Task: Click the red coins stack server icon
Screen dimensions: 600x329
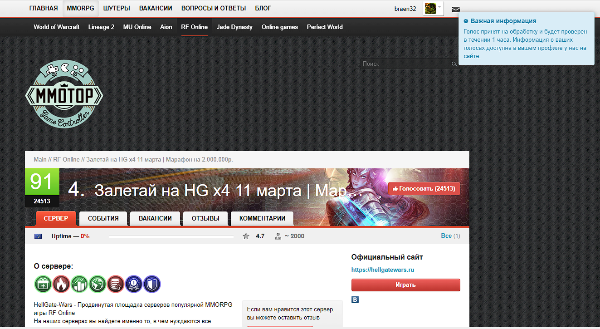Action: point(116,284)
